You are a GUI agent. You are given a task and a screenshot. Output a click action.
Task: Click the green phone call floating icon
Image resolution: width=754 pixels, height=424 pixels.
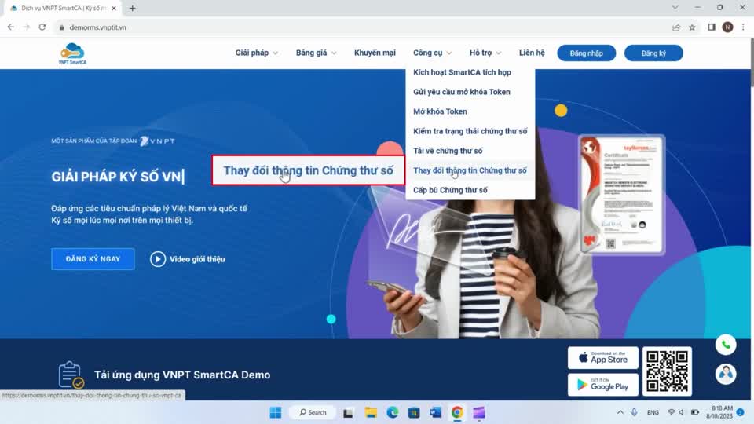coord(726,345)
